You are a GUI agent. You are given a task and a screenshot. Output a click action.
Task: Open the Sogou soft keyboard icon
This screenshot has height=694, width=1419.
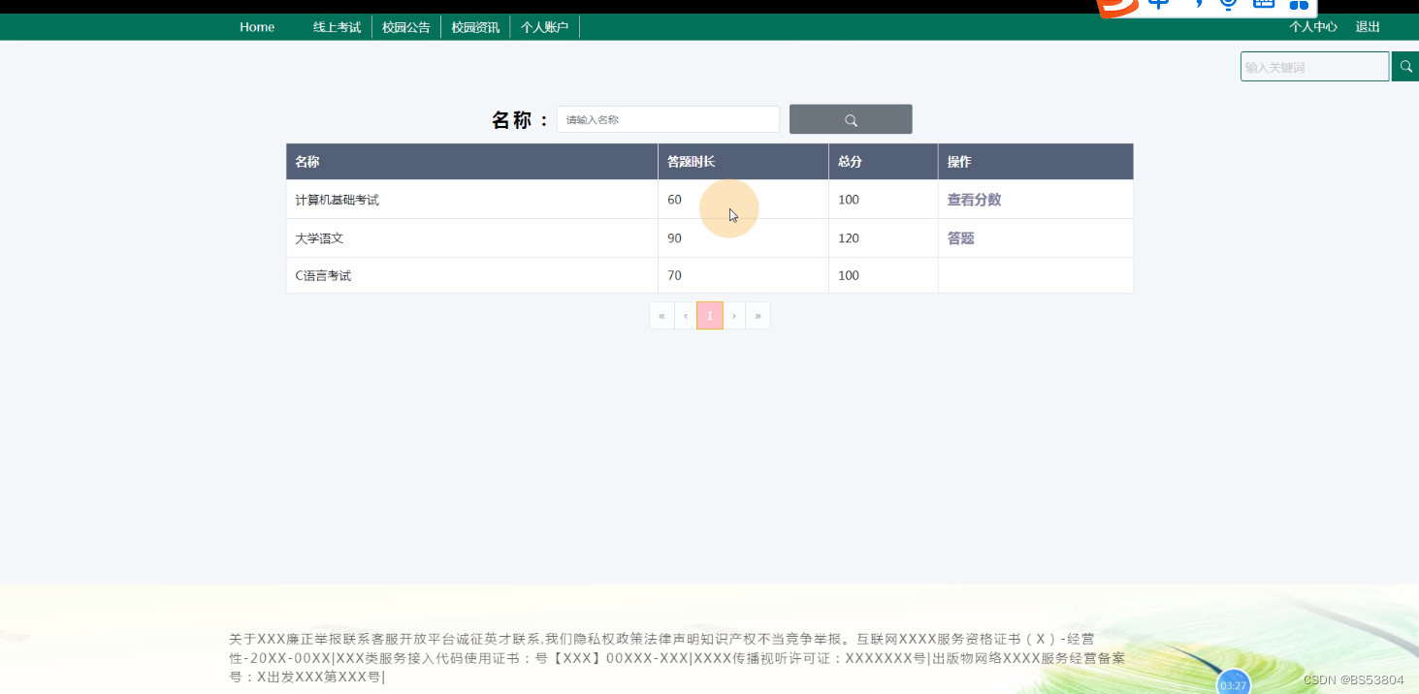coord(1263,4)
